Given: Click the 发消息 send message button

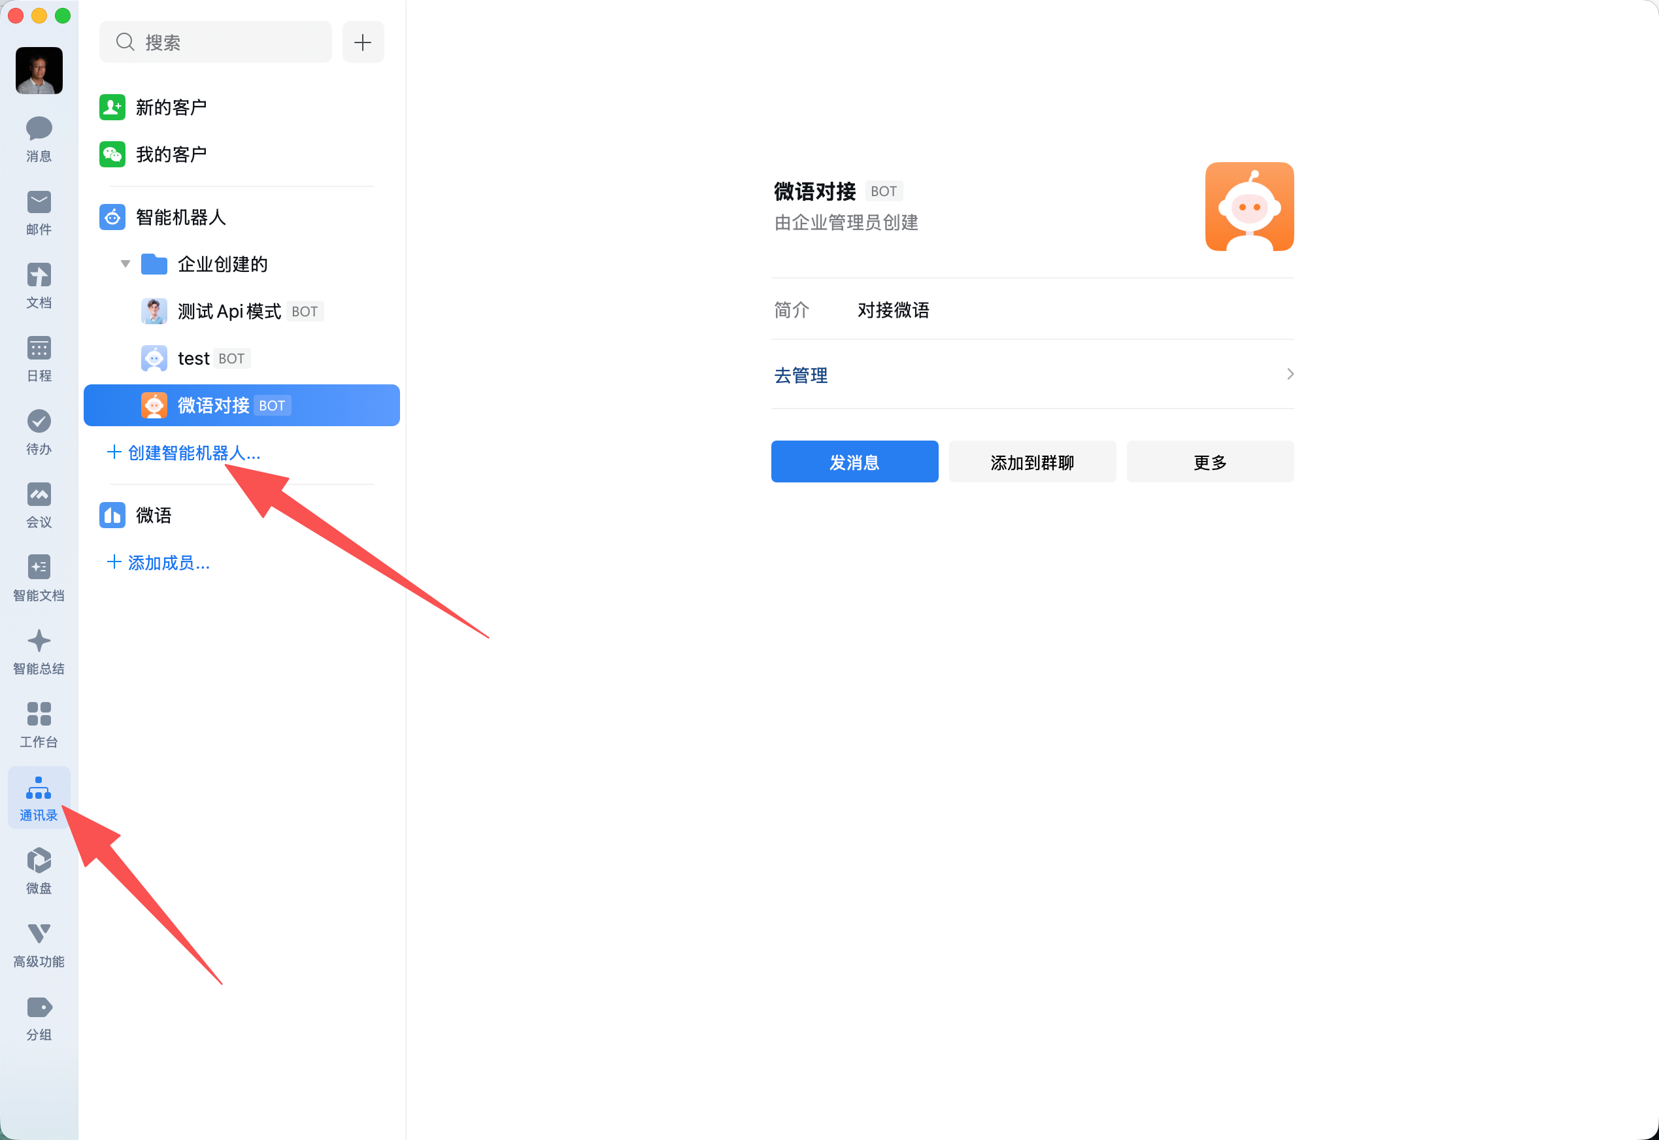Looking at the screenshot, I should (x=854, y=462).
